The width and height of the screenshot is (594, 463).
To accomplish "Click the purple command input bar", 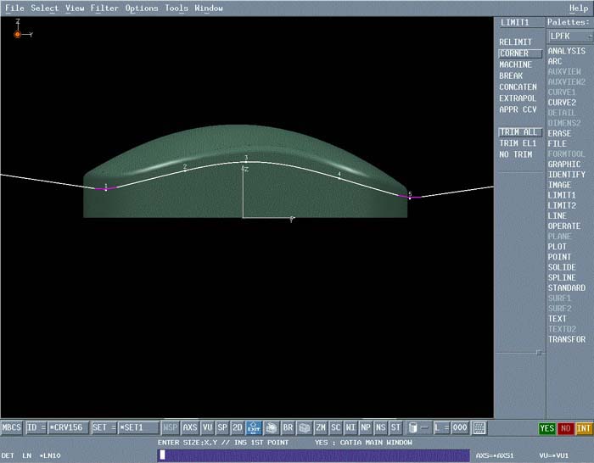I will (x=314, y=455).
